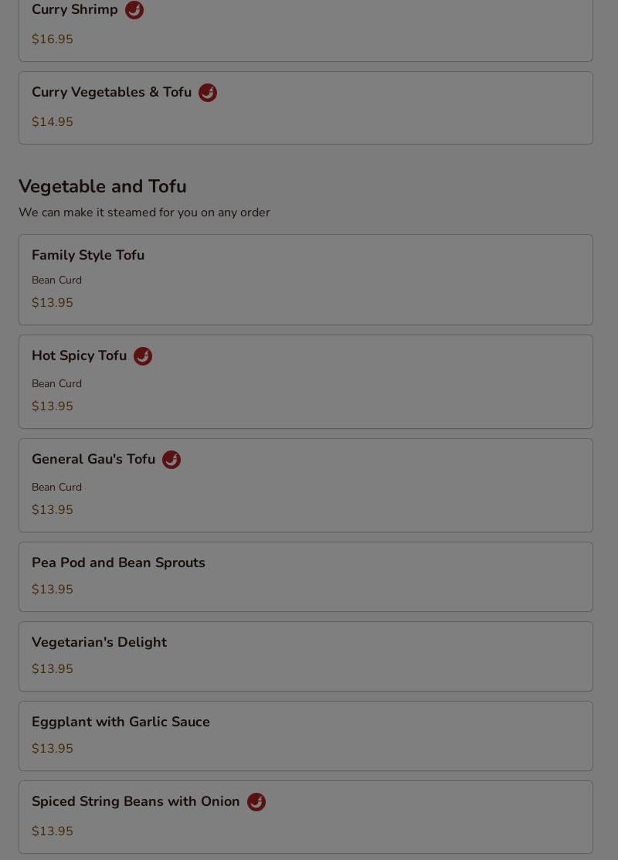Click spicy chili icon next to Curry Vegetables & Tofu
Image resolution: width=618 pixels, height=860 pixels.
208,93
